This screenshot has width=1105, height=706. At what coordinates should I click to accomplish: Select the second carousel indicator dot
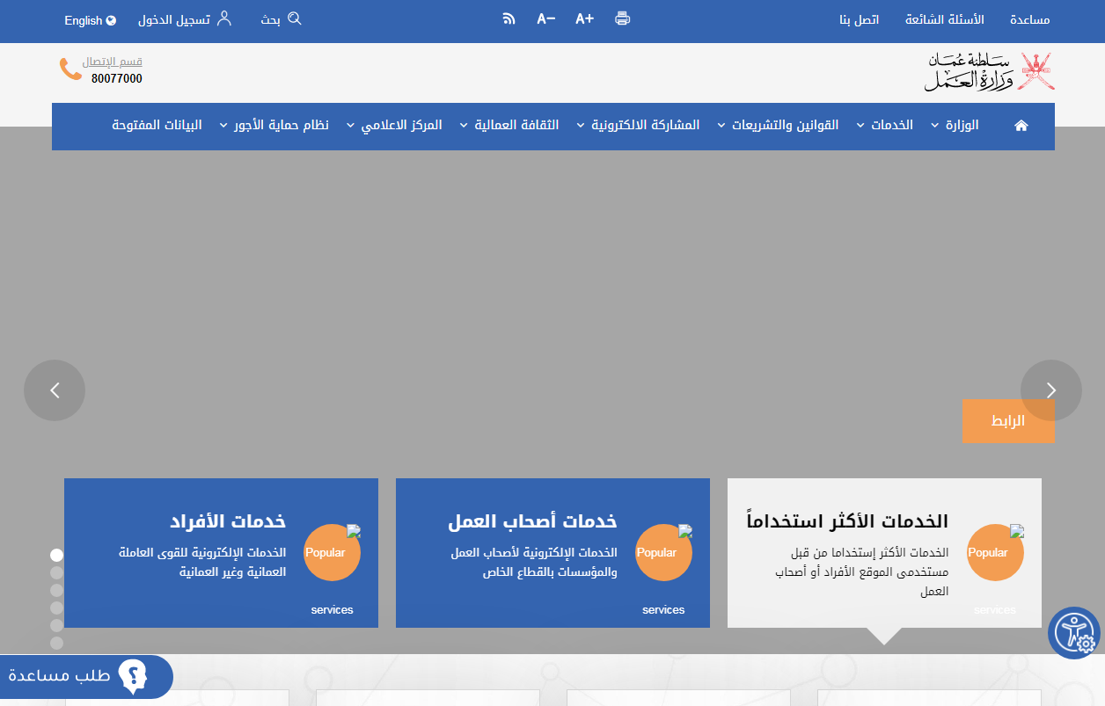tap(56, 572)
